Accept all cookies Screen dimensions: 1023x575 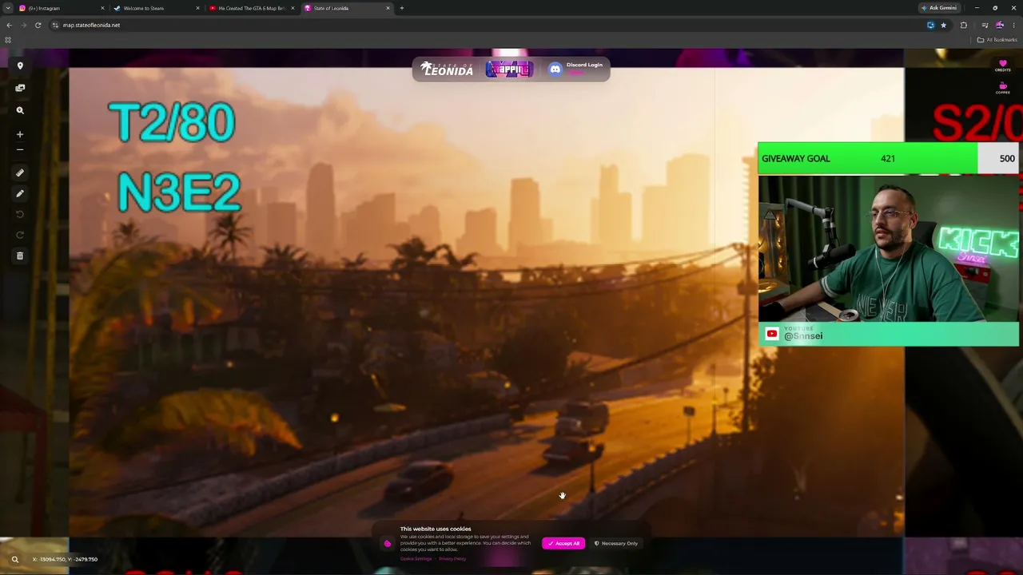pos(563,544)
